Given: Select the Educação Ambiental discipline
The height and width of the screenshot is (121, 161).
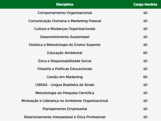Looking at the screenshot, I should pyautogui.click(x=65, y=53).
